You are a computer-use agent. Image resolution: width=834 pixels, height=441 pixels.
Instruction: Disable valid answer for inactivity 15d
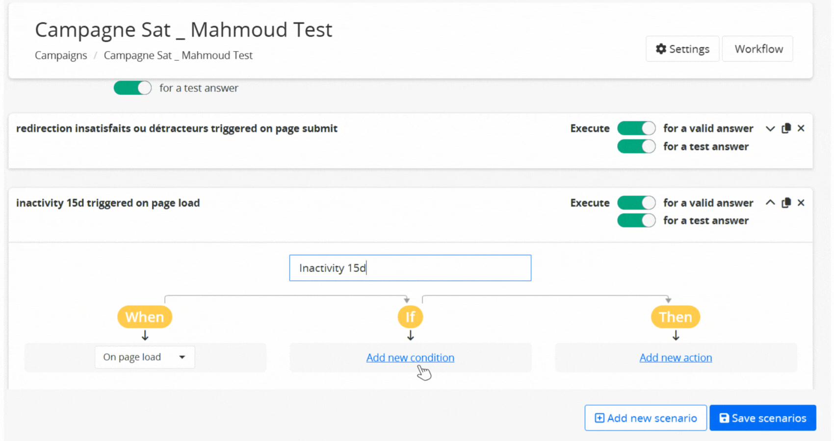636,203
